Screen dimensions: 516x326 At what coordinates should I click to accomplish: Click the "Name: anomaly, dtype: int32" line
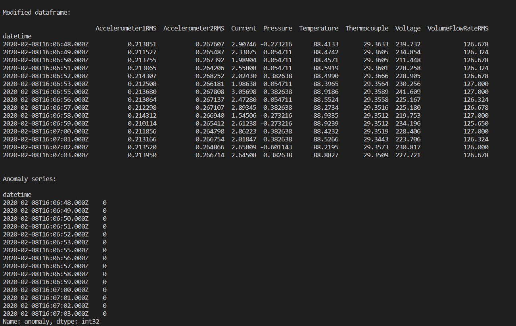[x=51, y=321]
